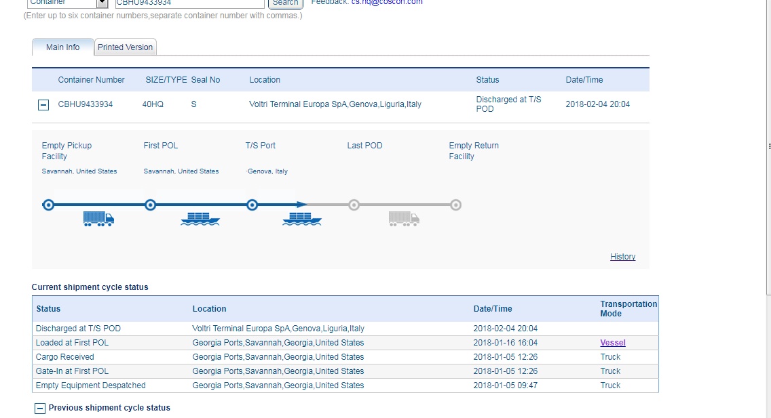Click the Vessel transportation mode link
The width and height of the screenshot is (771, 418).
pos(613,343)
